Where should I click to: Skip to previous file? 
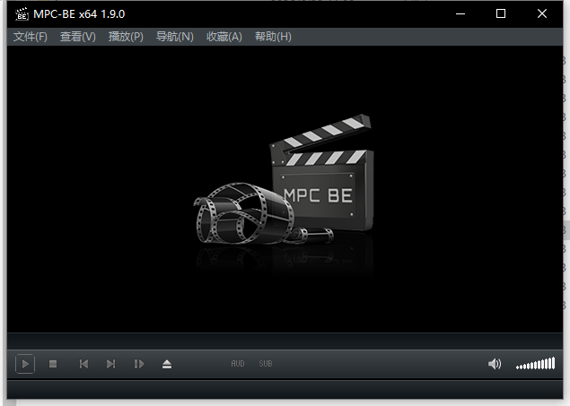pyautogui.click(x=83, y=364)
